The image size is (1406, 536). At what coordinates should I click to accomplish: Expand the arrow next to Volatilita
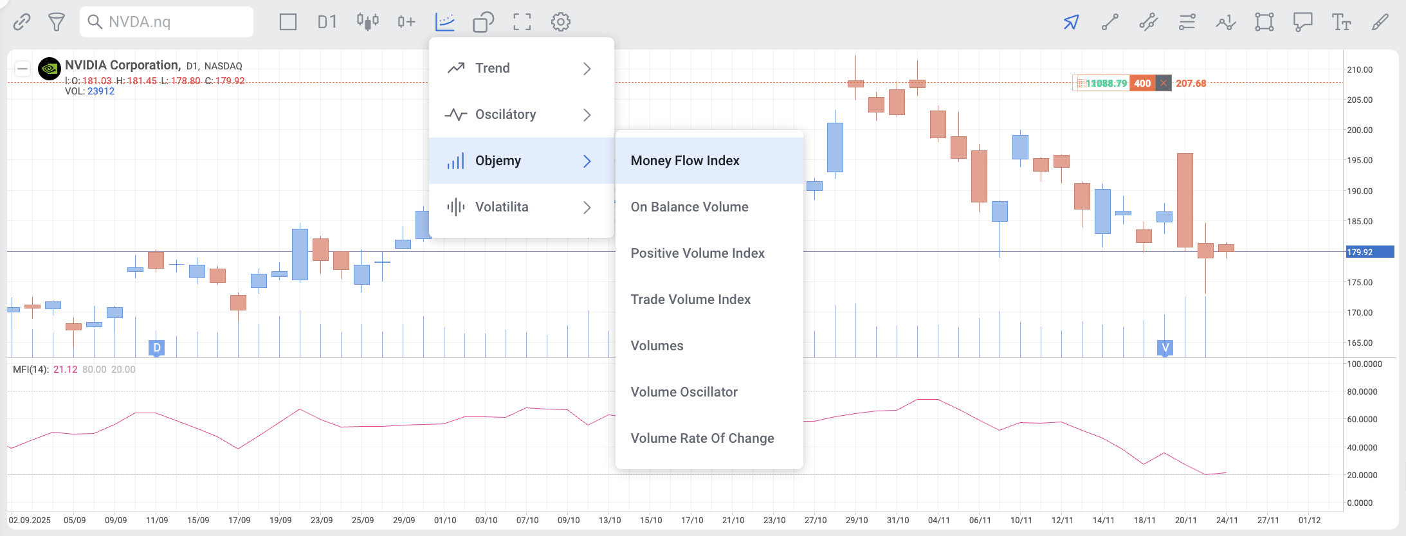click(587, 207)
